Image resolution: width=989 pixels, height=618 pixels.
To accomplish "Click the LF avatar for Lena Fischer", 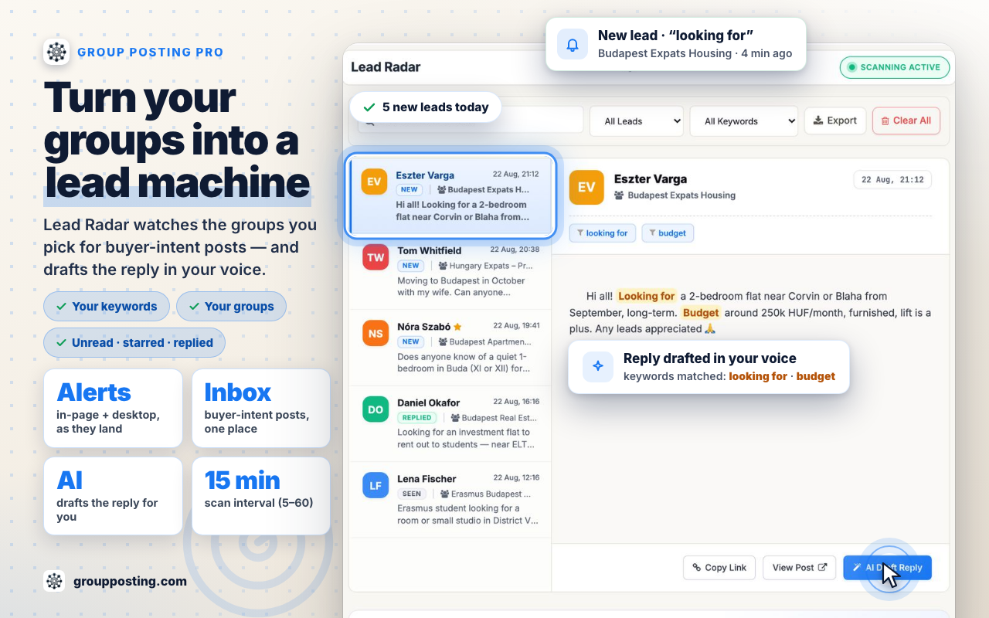I will coord(376,485).
